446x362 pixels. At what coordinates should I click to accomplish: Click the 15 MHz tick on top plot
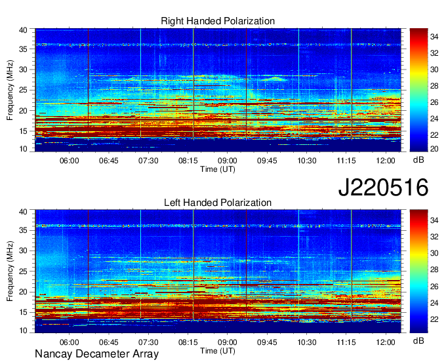pyautogui.click(x=24, y=131)
